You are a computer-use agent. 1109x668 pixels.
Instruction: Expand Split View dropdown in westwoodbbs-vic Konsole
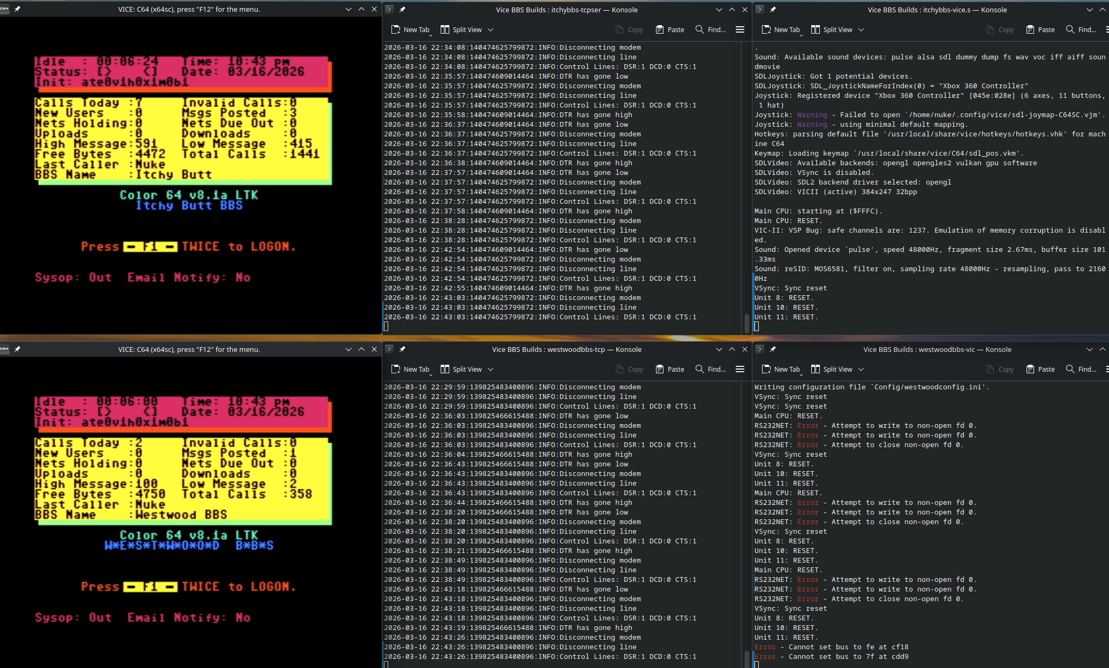[x=861, y=369]
